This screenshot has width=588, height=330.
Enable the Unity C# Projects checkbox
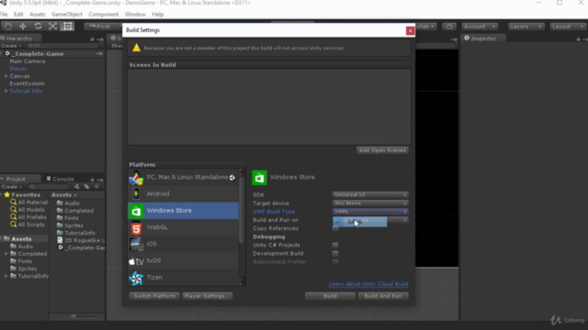[x=335, y=245]
